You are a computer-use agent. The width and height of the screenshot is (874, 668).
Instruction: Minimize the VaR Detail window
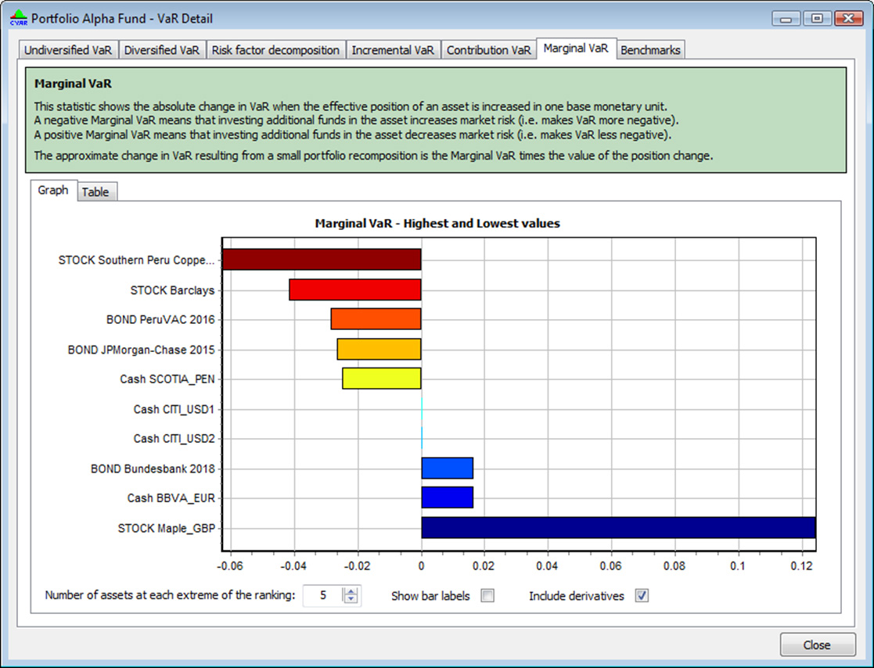click(x=786, y=19)
